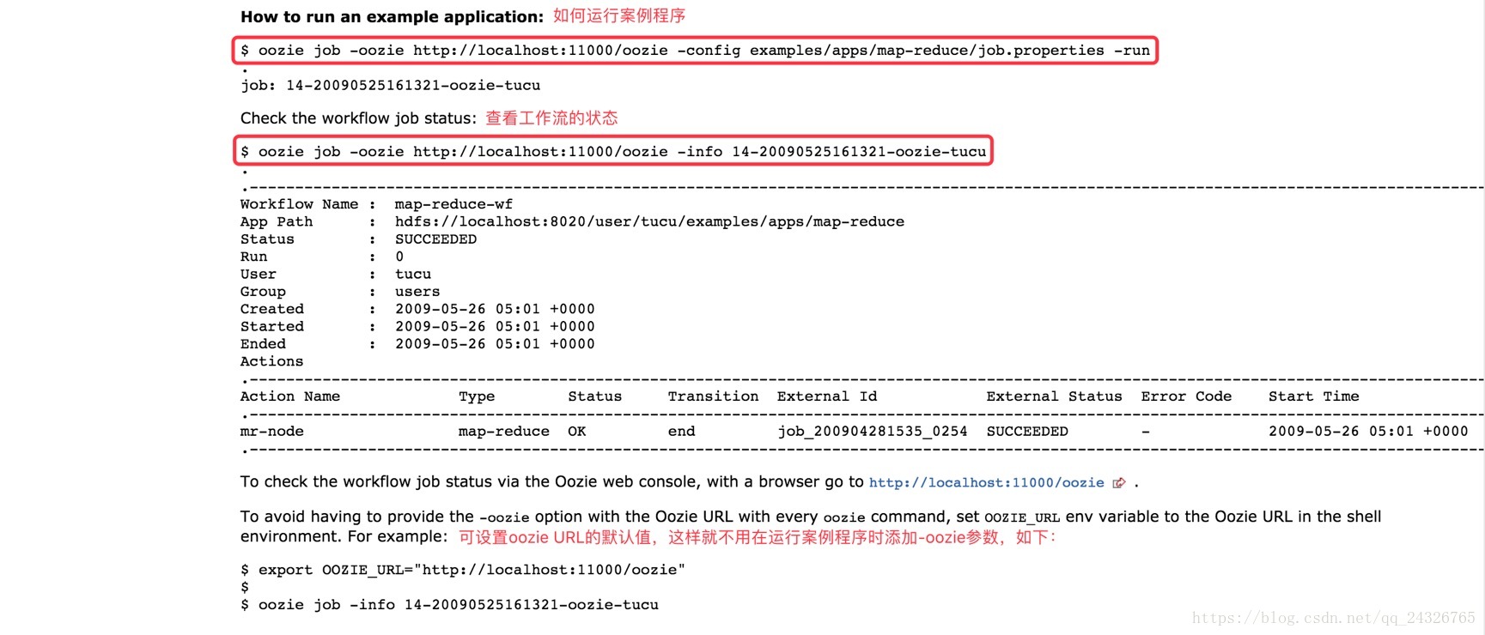Click the 'OOZIE_URL' variable name in the paragraph

tap(1022, 517)
